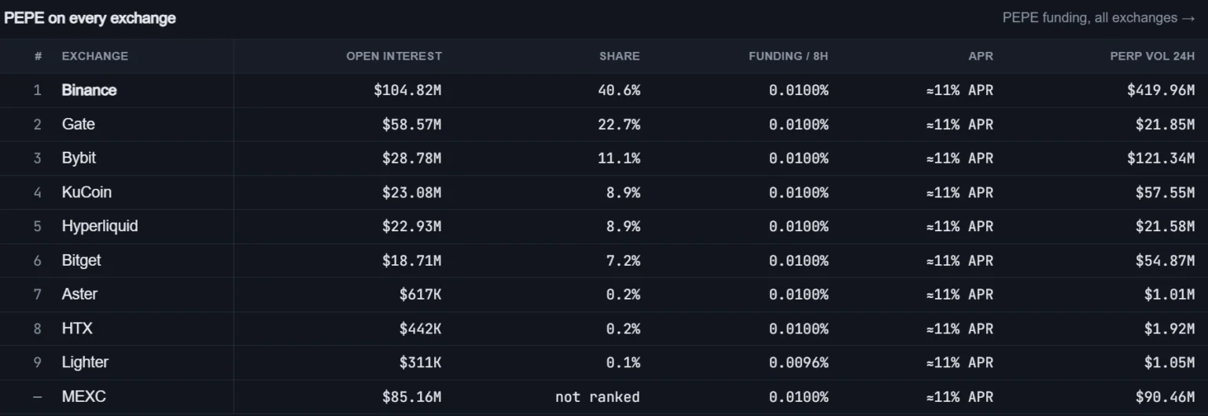The height and width of the screenshot is (416, 1208).
Task: Click the $54.87M perp volume cell
Action: [x=1166, y=260]
